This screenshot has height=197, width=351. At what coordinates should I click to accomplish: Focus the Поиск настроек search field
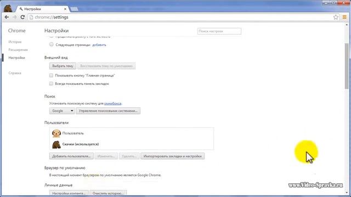pos(219,31)
